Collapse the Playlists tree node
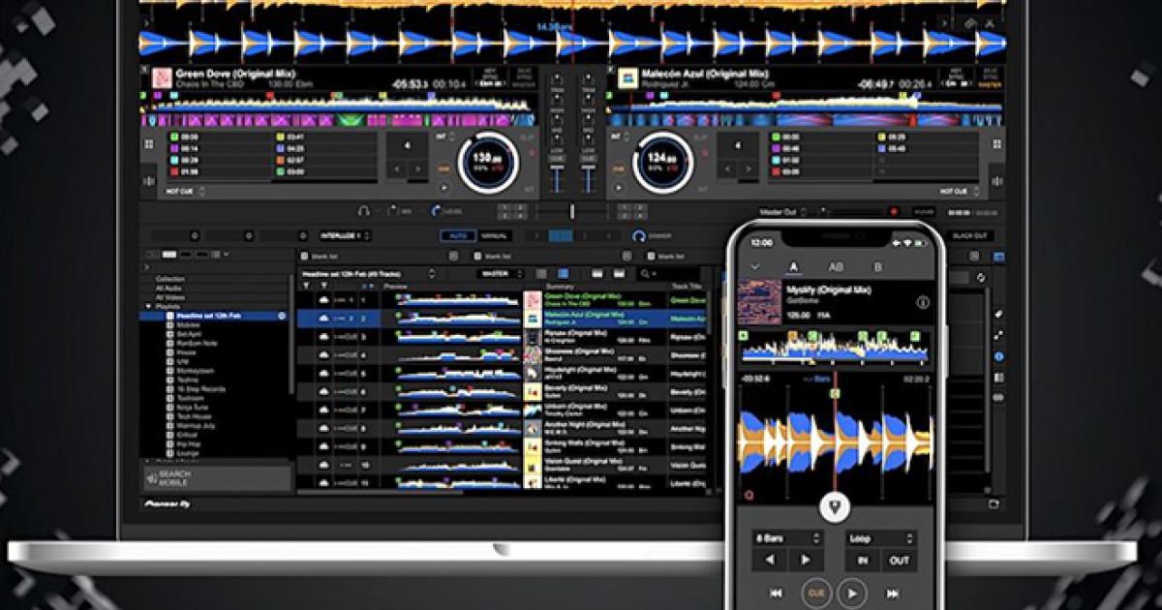Screen dimensions: 1162x610 pyautogui.click(x=148, y=306)
